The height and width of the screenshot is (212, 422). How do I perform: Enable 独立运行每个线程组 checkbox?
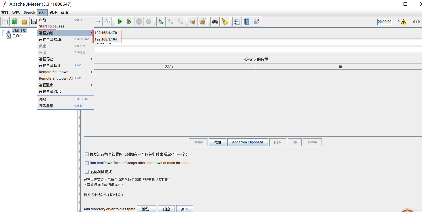click(x=87, y=154)
